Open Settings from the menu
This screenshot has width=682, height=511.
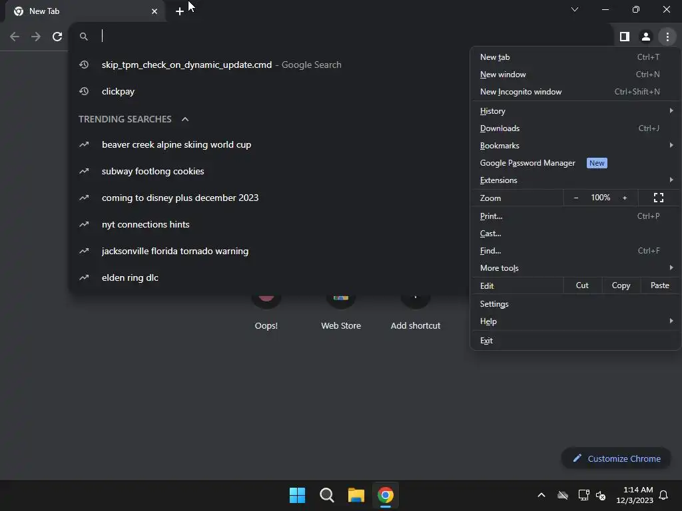click(x=575, y=303)
